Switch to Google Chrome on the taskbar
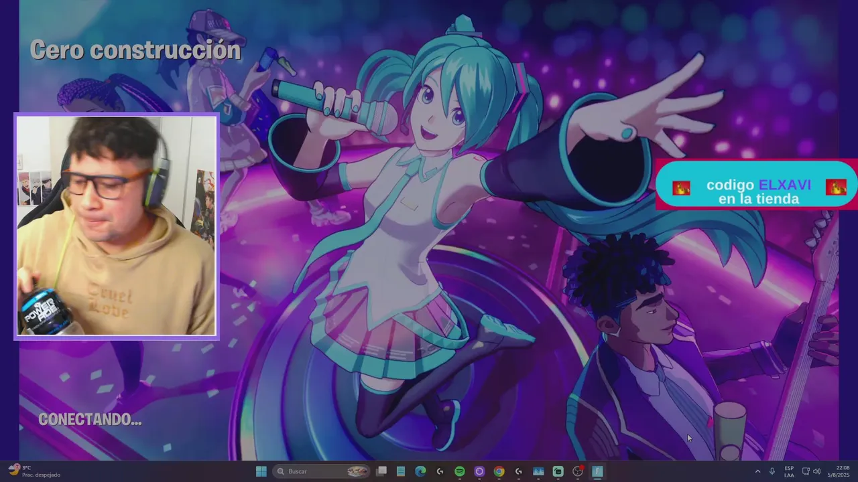Viewport: 858px width, 482px height. (x=499, y=471)
